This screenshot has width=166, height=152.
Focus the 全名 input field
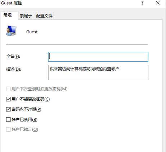[x=98, y=57]
